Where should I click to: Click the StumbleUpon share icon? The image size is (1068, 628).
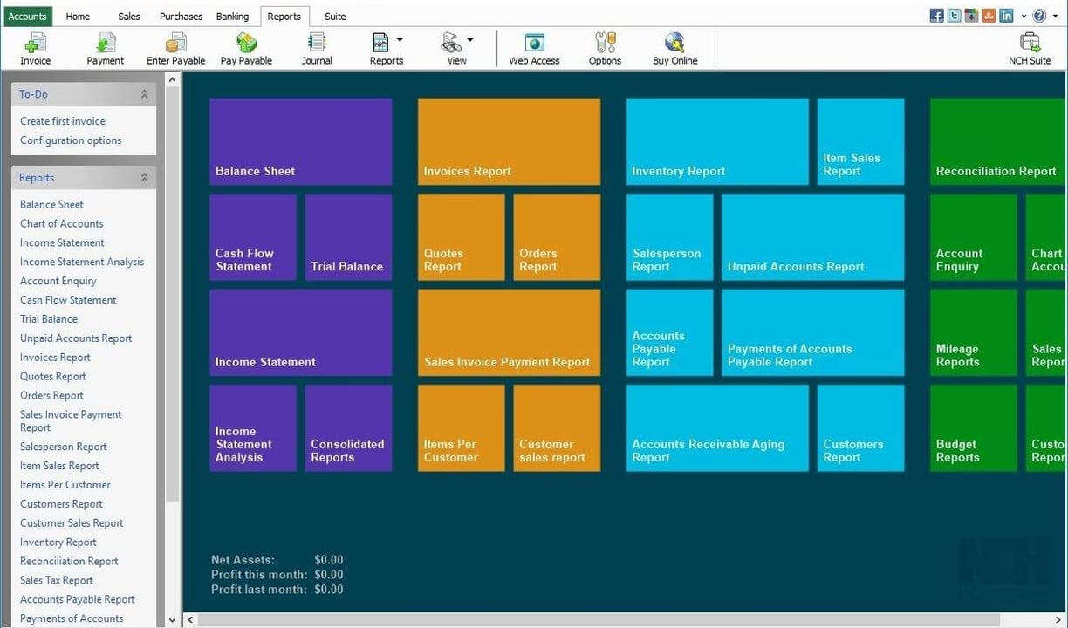989,16
